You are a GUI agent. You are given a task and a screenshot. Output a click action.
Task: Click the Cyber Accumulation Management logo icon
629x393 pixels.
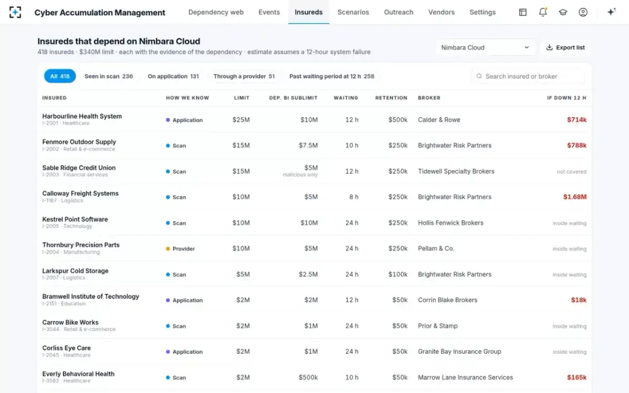15,12
